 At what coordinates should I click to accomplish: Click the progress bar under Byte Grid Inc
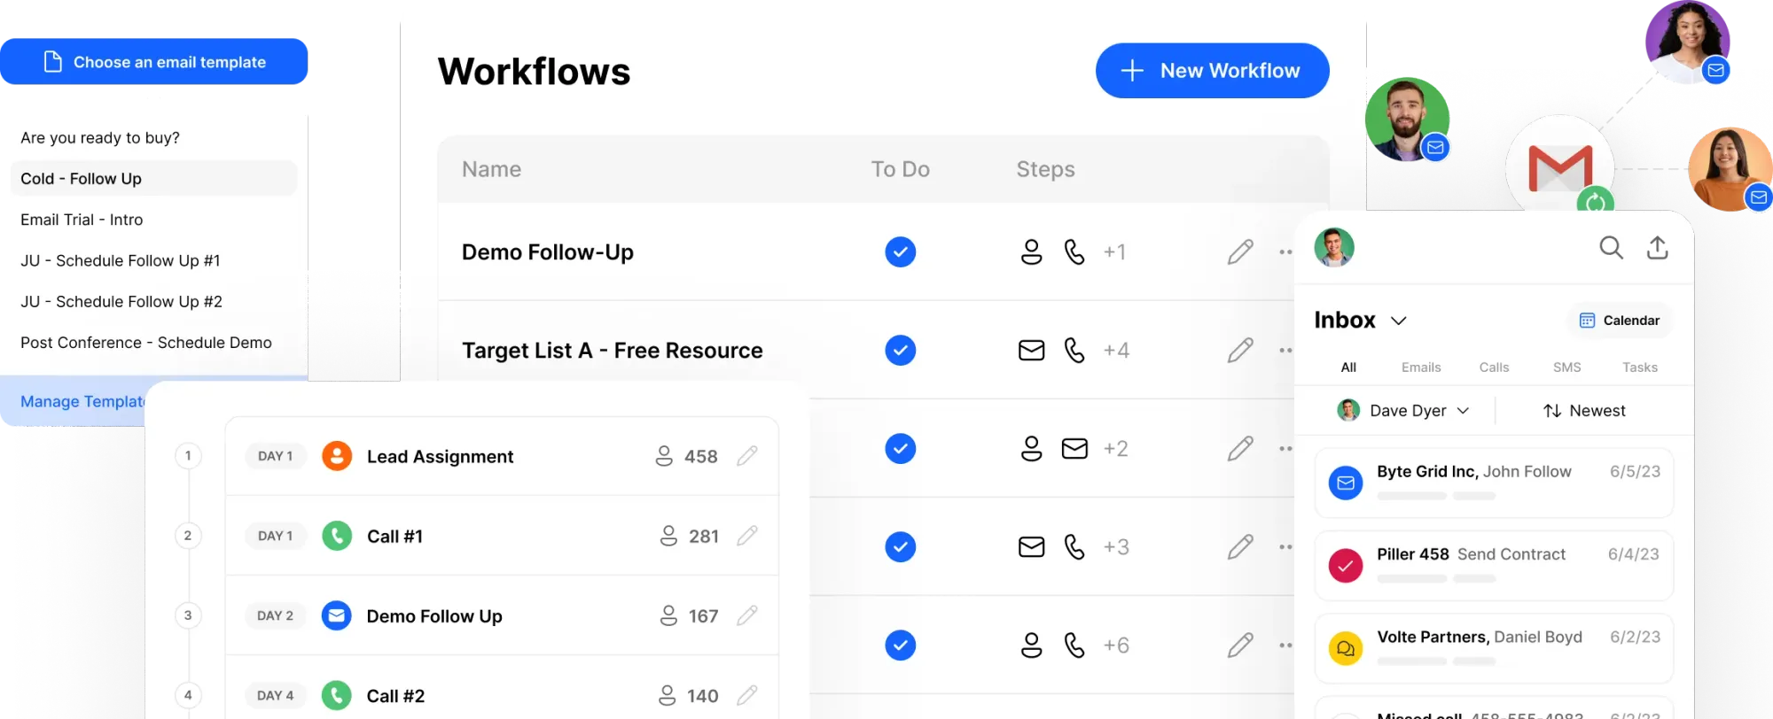tap(1411, 496)
